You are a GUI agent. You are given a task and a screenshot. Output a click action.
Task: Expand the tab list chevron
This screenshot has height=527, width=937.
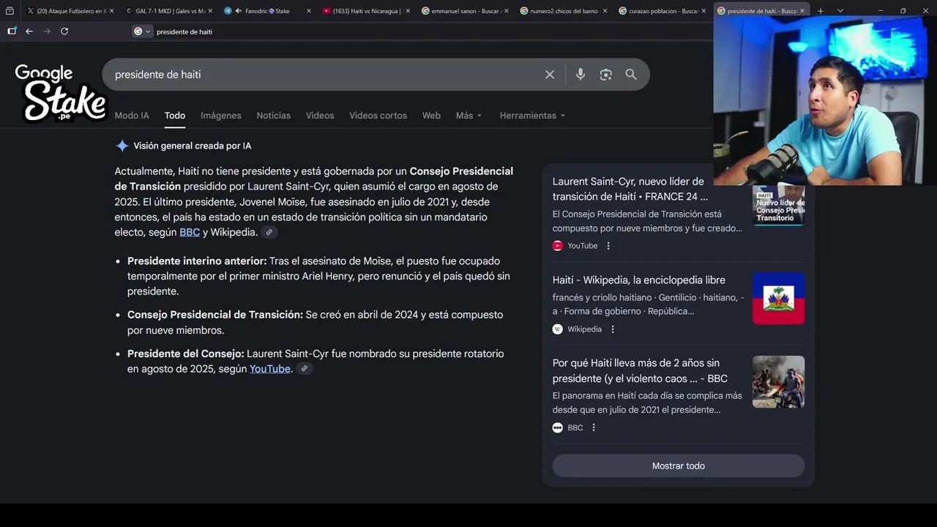tap(840, 11)
